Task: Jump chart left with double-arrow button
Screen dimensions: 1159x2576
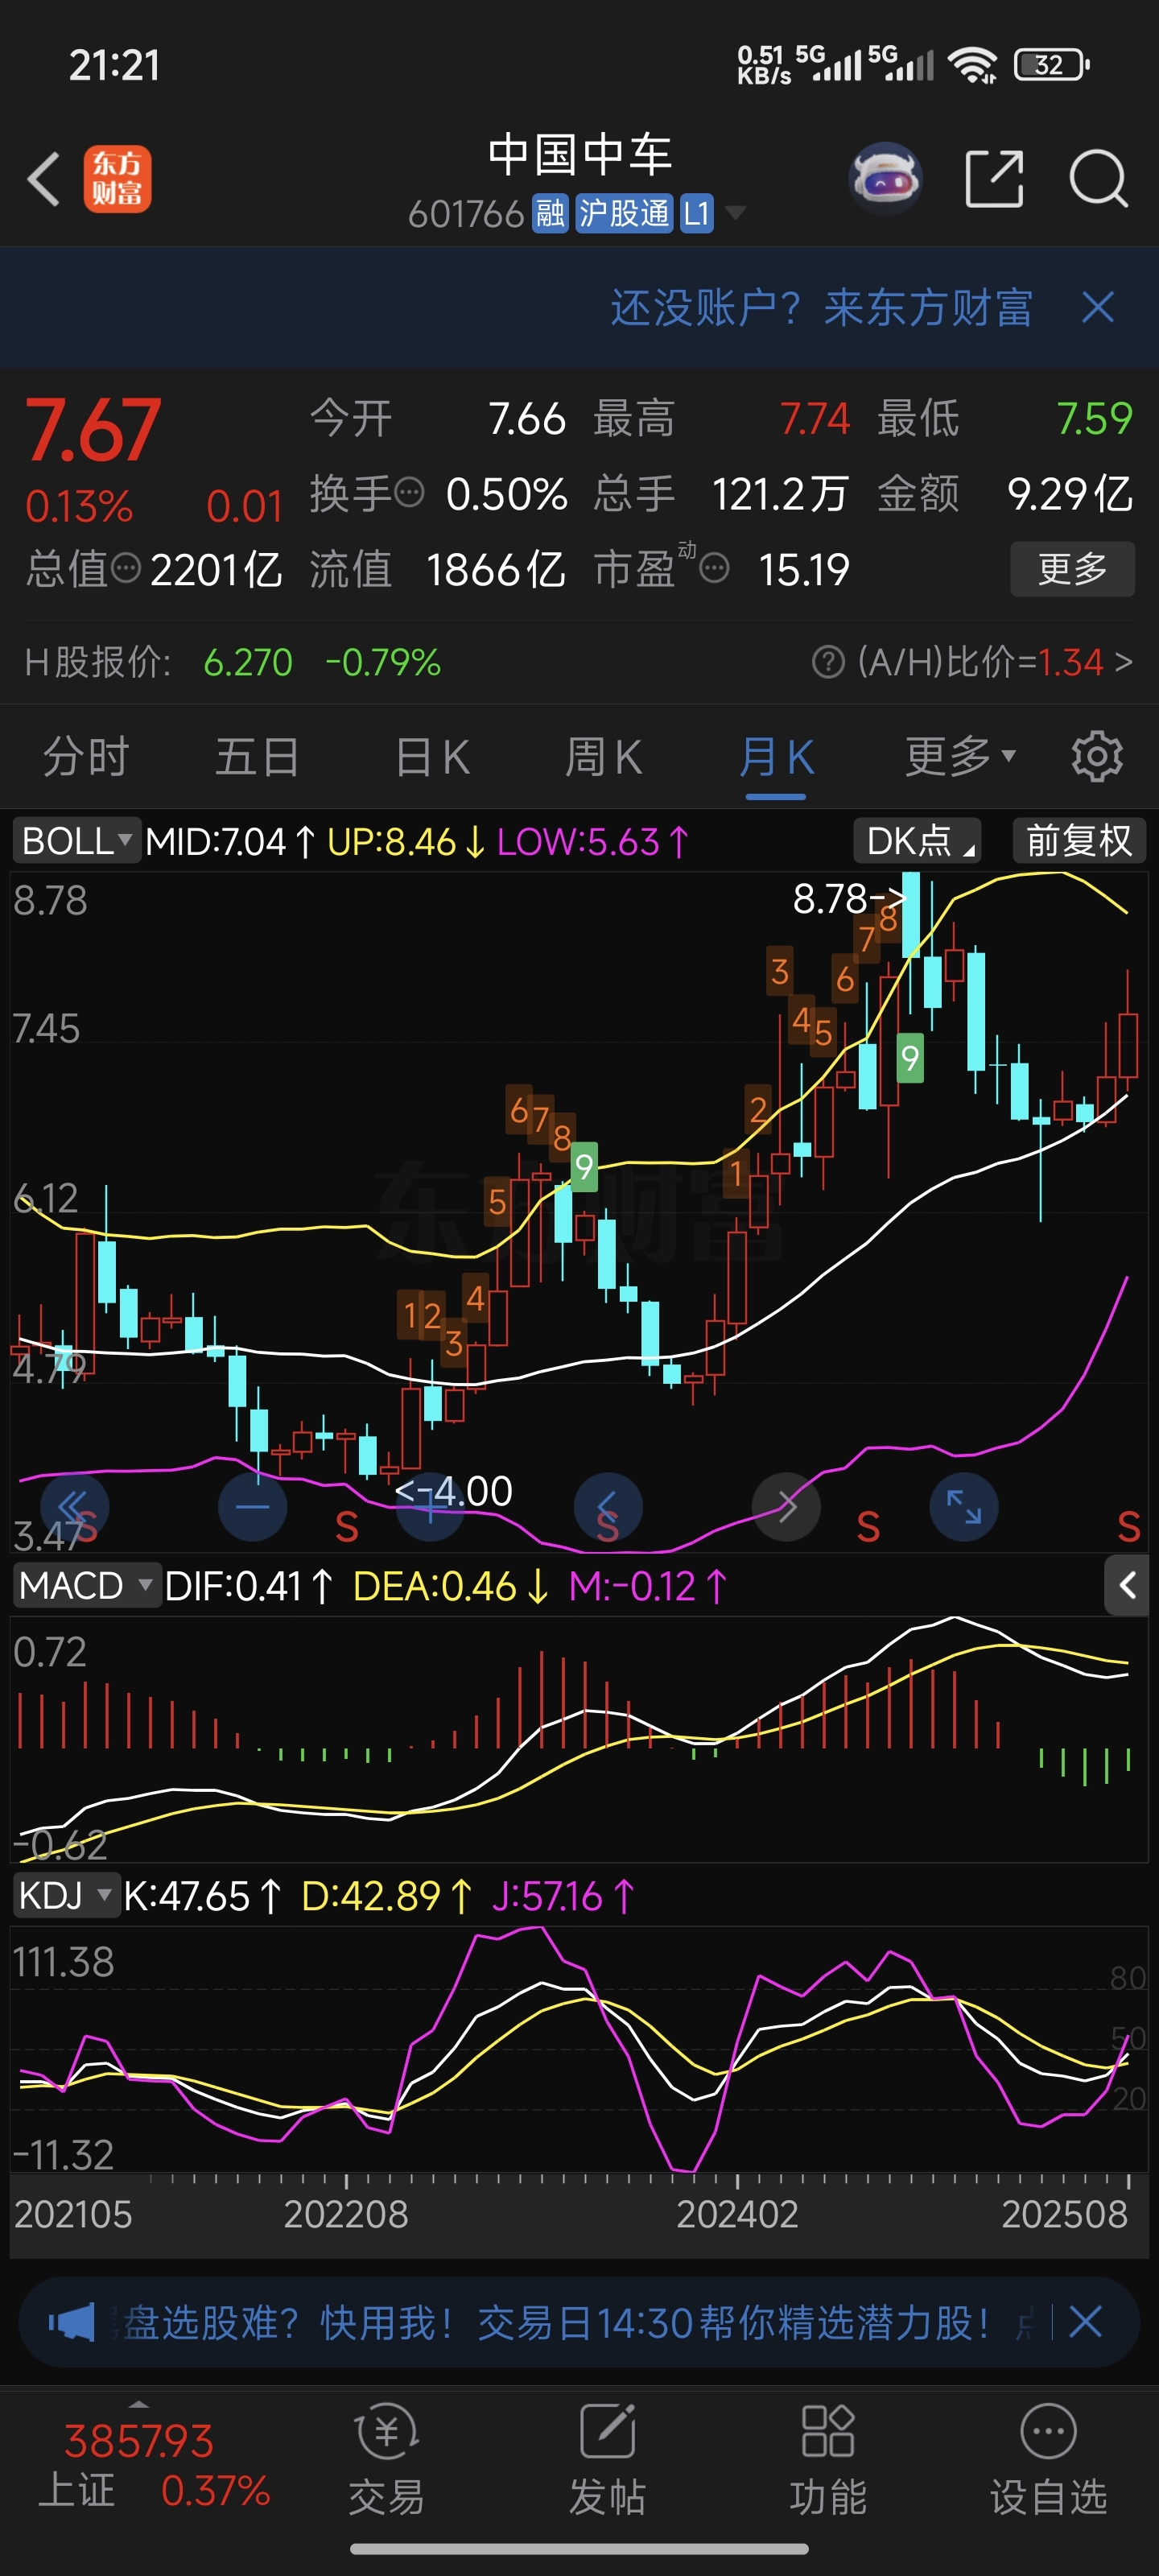Action: click(74, 1506)
